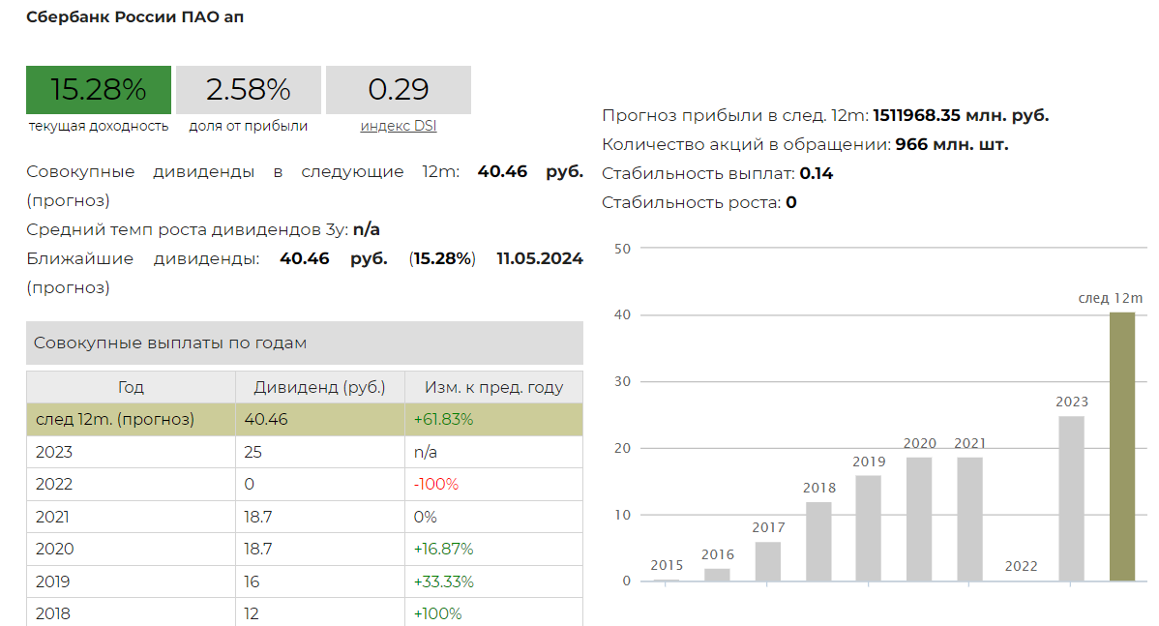Select the 2021 year cell in table

131,517
